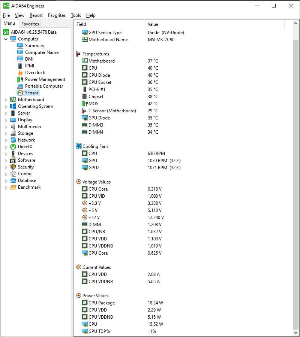
Task: Click the DirectX Xbox icon
Action: [13, 147]
